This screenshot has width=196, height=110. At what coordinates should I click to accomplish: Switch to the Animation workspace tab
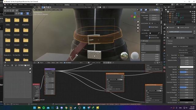(x=73, y=5)
